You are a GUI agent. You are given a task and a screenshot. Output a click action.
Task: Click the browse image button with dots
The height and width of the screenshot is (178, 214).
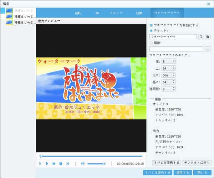(x=208, y=49)
